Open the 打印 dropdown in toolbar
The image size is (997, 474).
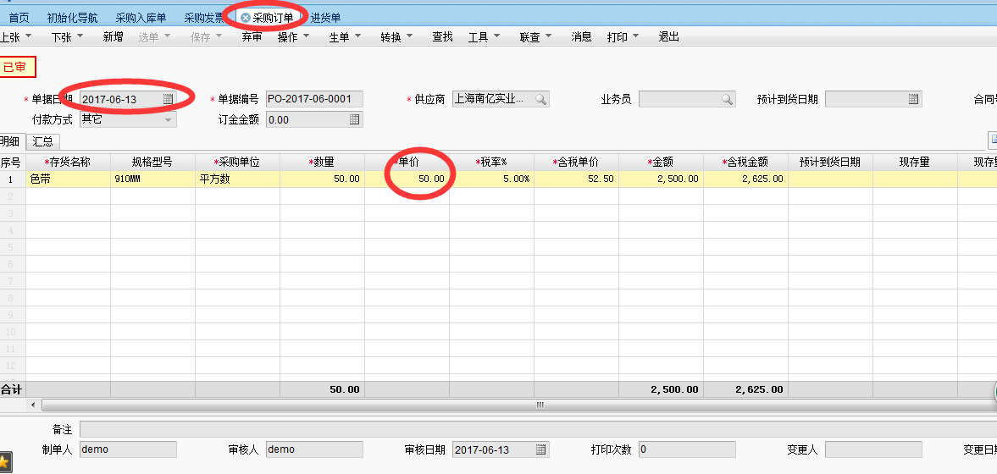point(623,37)
